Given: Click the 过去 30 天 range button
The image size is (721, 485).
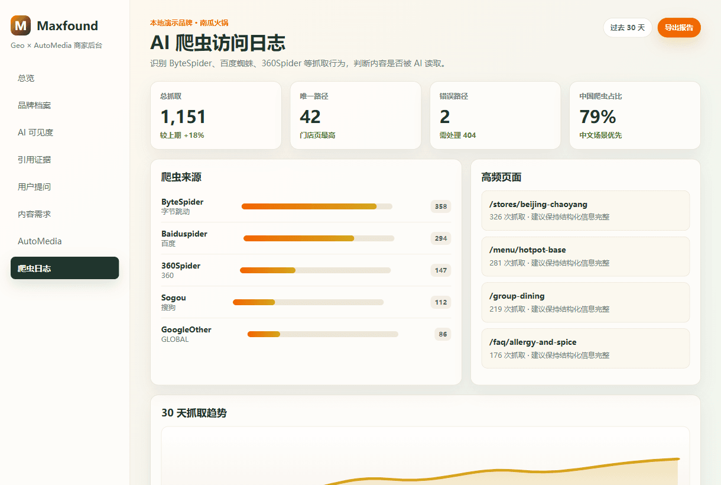Looking at the screenshot, I should [628, 28].
